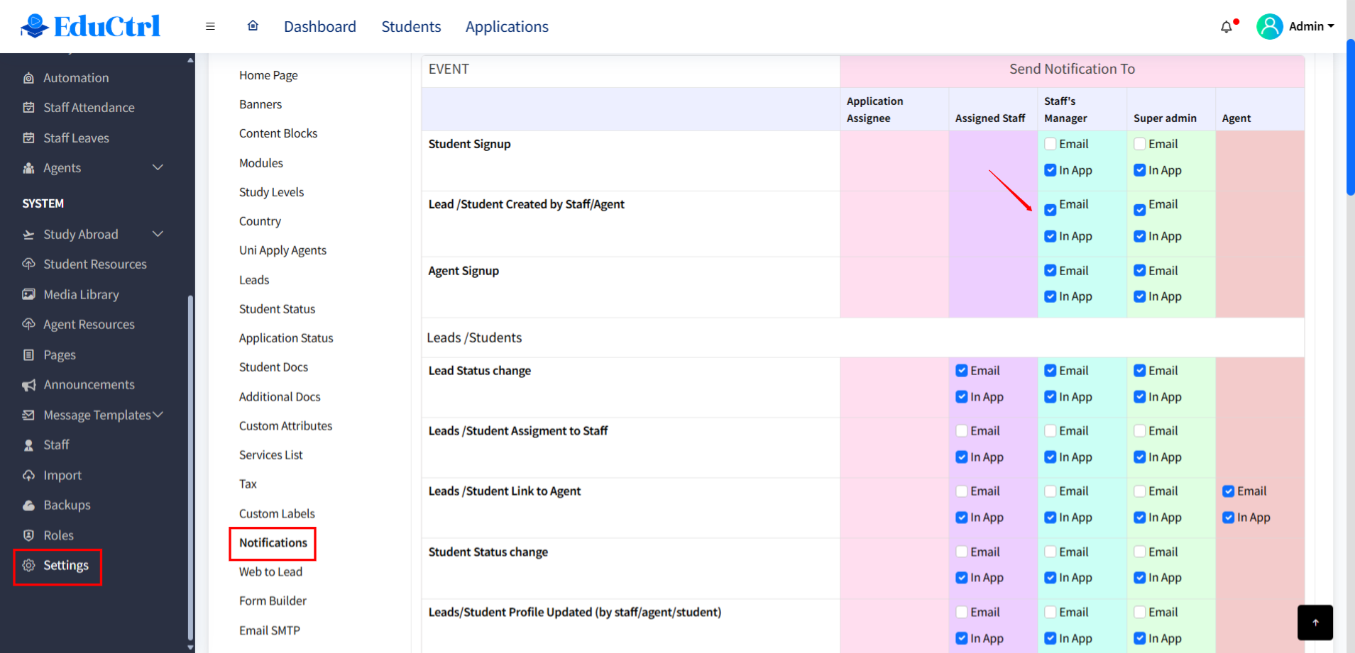Expand the Agents sidebar submenu
Image resolution: width=1355 pixels, height=653 pixels.
point(158,168)
